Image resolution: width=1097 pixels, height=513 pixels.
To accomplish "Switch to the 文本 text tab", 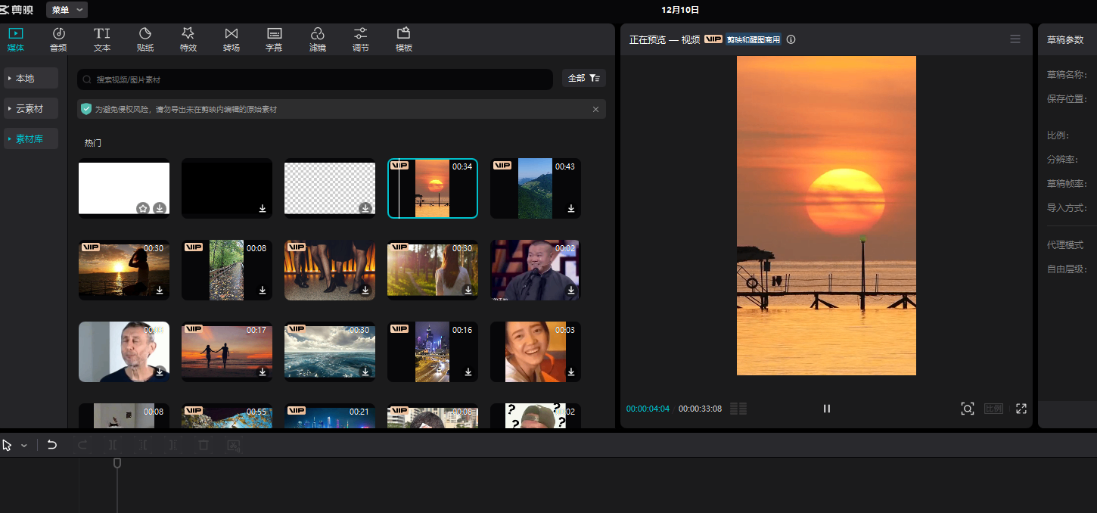I will click(102, 39).
